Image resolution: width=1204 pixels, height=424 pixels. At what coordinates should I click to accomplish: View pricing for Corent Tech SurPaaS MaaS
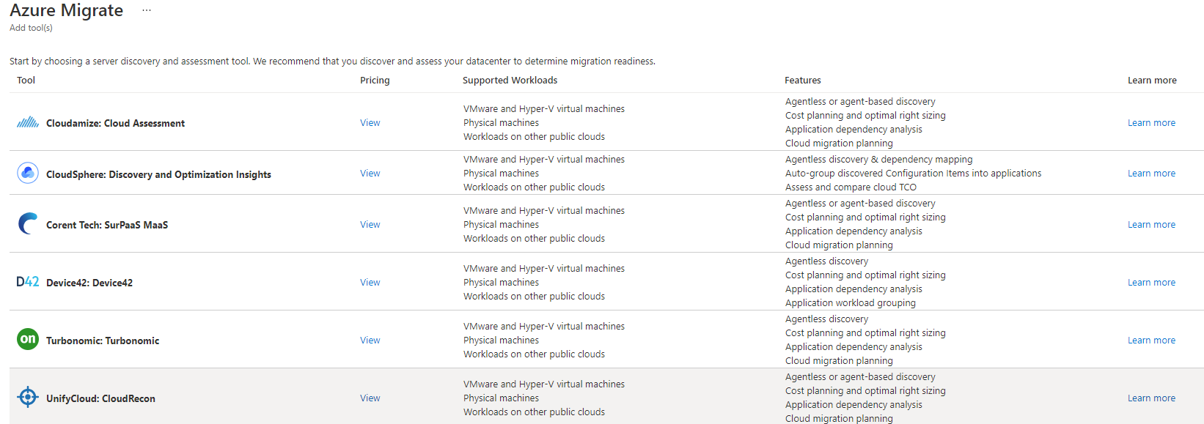370,224
